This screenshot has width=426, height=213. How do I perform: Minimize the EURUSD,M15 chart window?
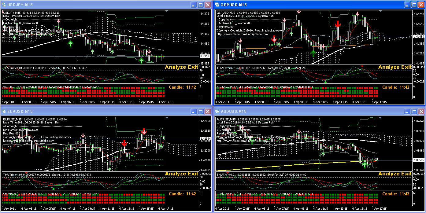pyautogui.click(x=194, y=111)
